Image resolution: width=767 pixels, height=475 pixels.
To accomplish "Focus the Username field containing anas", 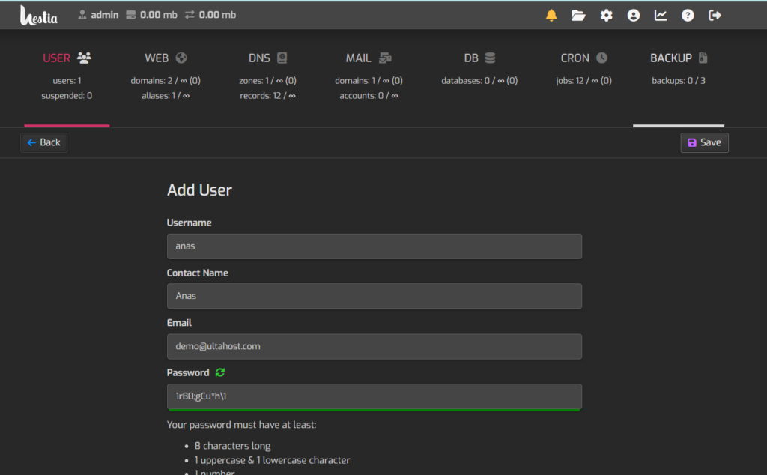I will [x=375, y=246].
